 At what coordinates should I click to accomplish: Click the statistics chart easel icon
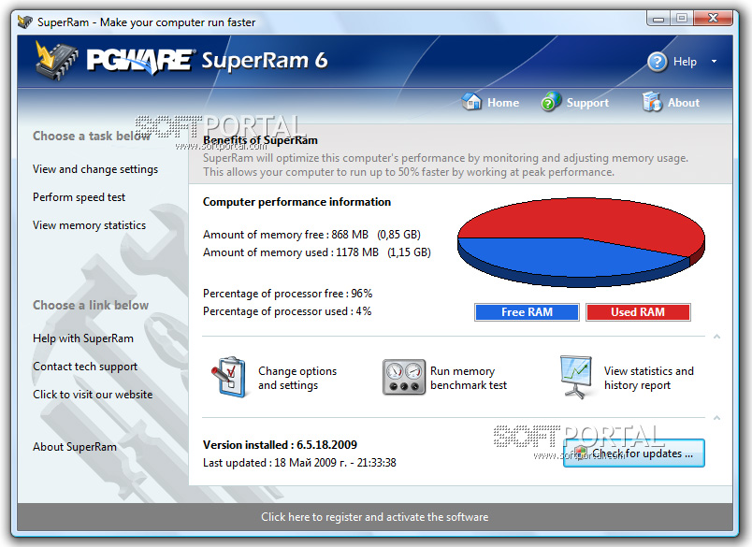click(x=577, y=378)
